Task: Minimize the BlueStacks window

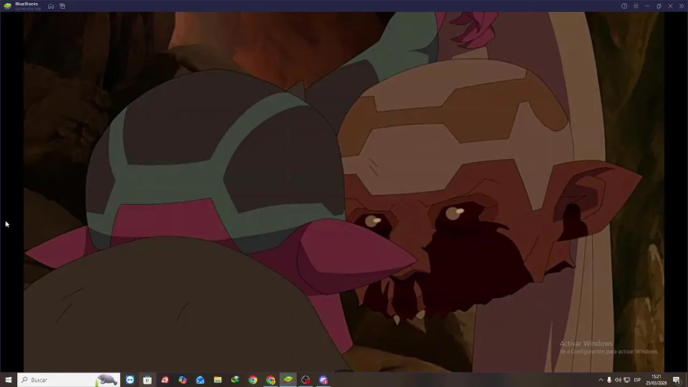Action: (647, 6)
